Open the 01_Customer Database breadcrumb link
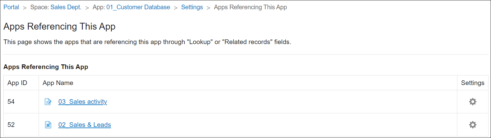Screen dimensions: 491x138 tap(138, 7)
